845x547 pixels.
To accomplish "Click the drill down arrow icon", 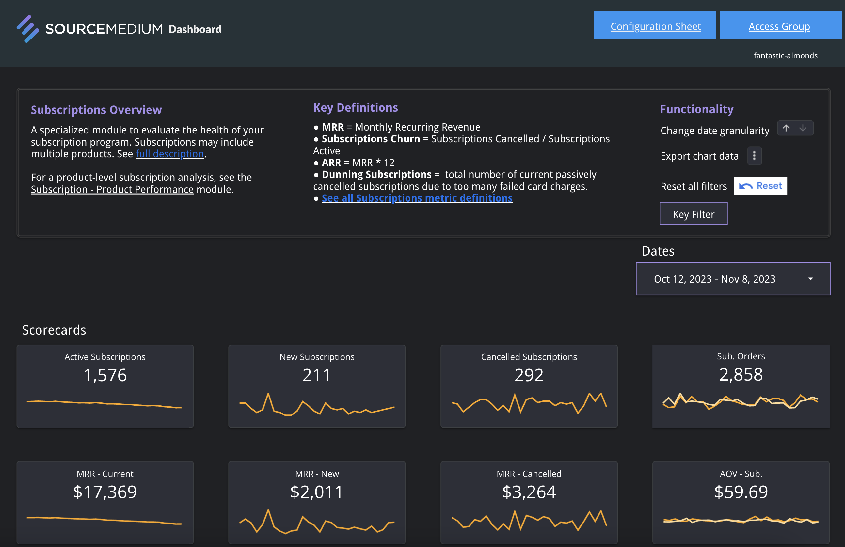I will [803, 128].
